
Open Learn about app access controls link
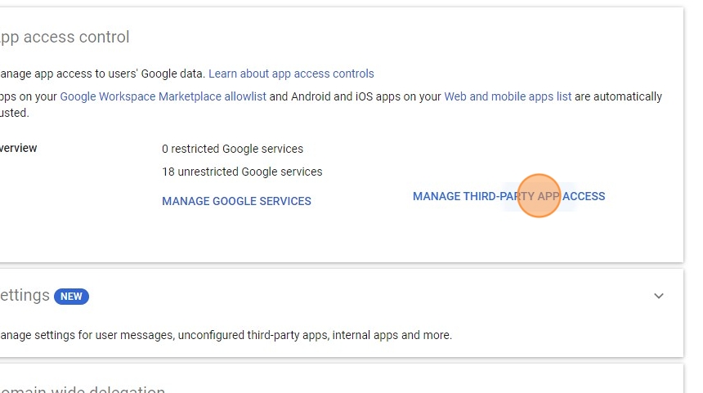coord(291,74)
